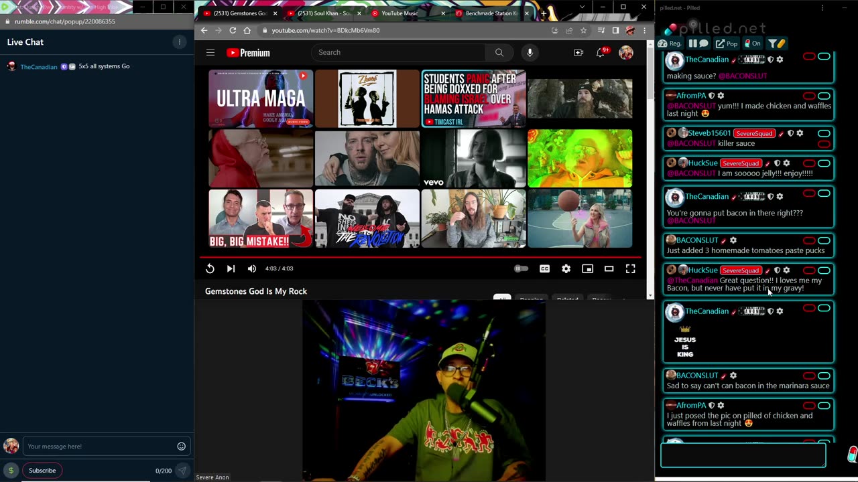Switch to theater mode view
The height and width of the screenshot is (482, 858).
pyautogui.click(x=609, y=268)
